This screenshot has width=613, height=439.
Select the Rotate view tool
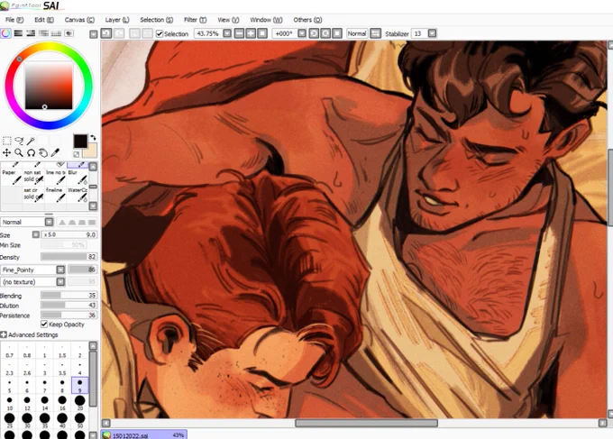(31, 152)
